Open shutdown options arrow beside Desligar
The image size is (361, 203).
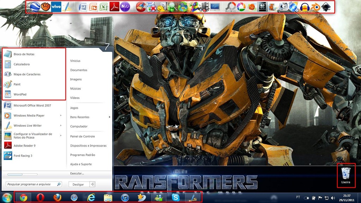[92, 184]
